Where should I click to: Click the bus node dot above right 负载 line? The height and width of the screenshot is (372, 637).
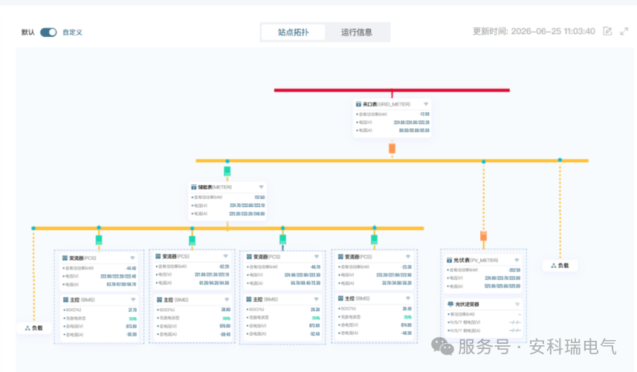click(x=560, y=160)
